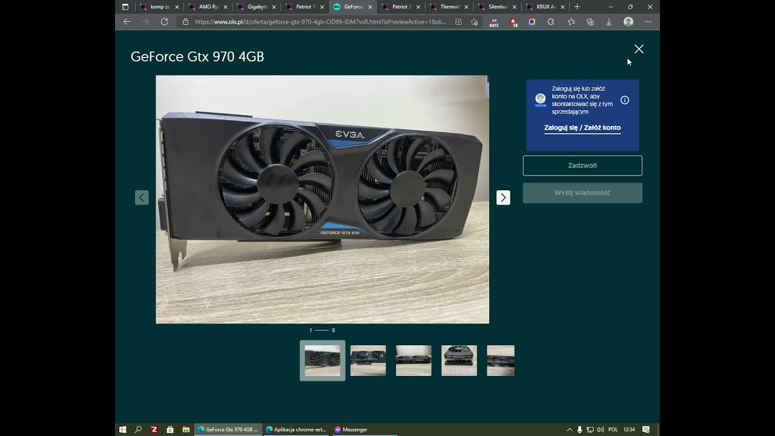Close the photo gallery with the X
Screen dimensions: 775x436
639,49
